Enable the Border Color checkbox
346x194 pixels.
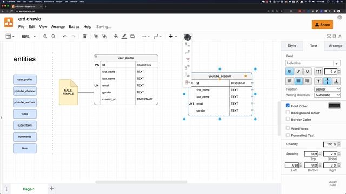coord(288,119)
